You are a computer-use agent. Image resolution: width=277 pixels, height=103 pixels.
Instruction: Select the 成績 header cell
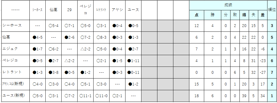(228, 5)
